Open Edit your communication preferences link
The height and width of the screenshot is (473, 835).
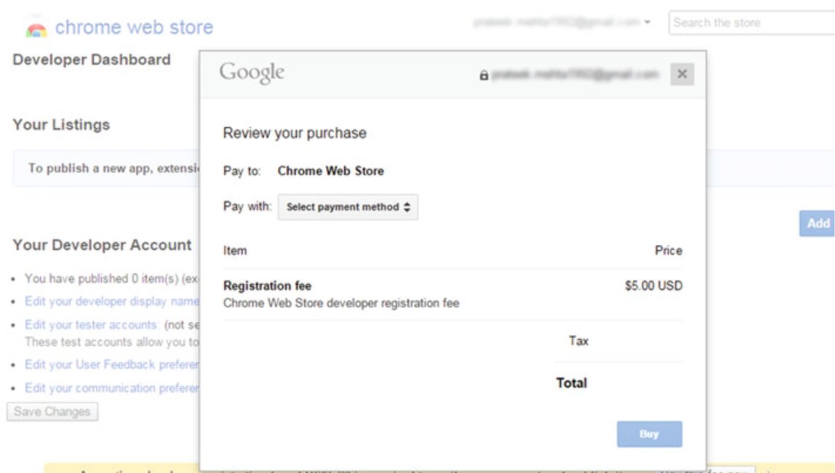click(x=112, y=388)
